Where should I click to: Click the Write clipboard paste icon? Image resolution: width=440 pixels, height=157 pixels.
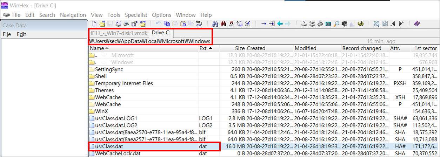[182, 24]
